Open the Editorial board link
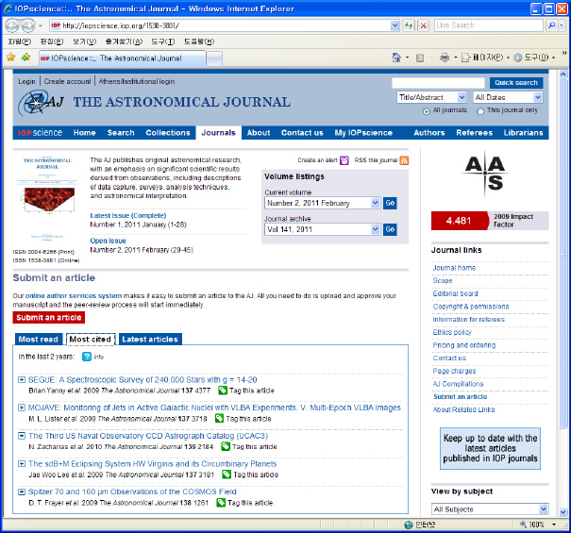Image resolution: width=571 pixels, height=533 pixels. pos(455,293)
